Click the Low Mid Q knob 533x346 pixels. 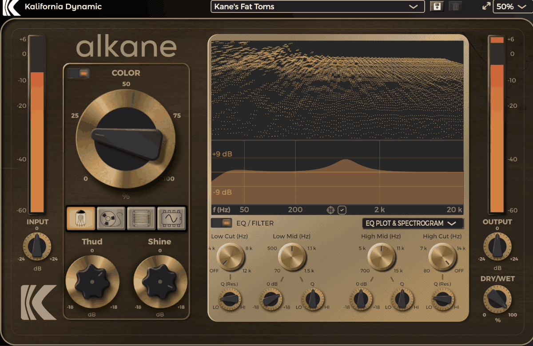pyautogui.click(x=313, y=299)
